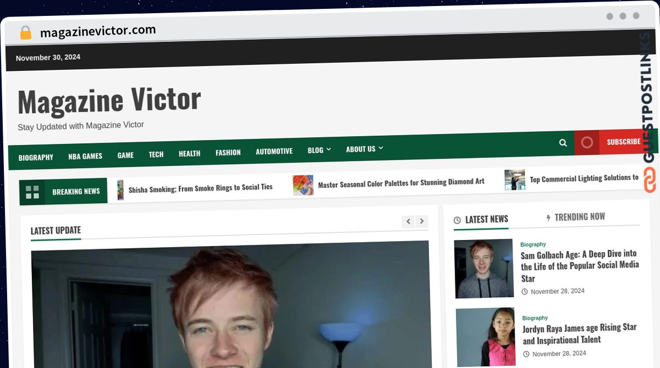Click the large Latest Update featured image

pos(230,304)
